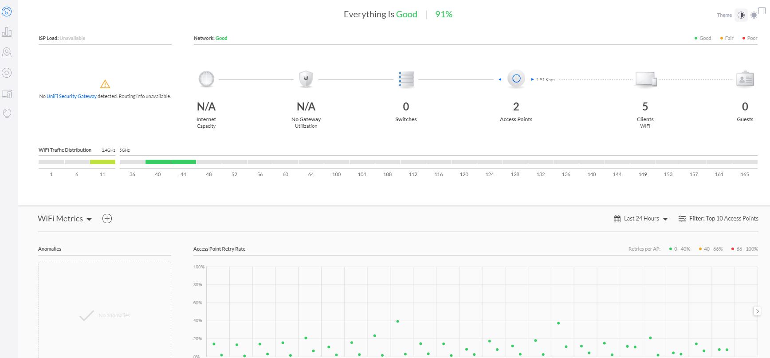Viewport: 770px width, 358px height.
Task: Toggle the side panel layout icon
Action: pos(762,11)
